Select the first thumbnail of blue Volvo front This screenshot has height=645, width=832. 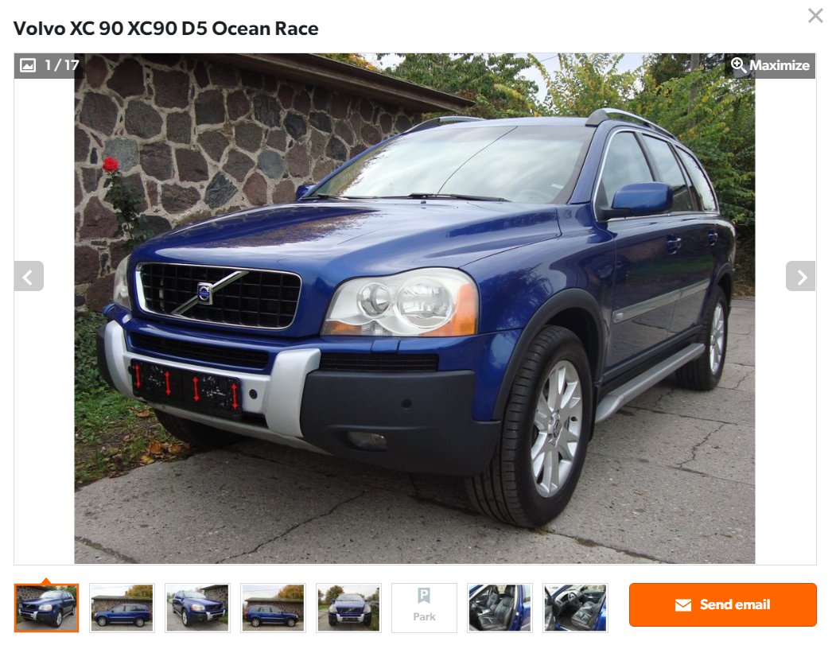pos(47,608)
